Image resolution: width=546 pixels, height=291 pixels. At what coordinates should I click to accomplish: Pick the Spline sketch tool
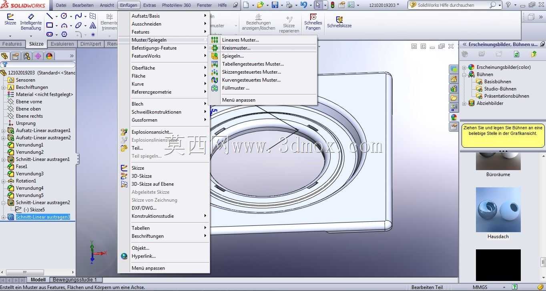pyautogui.click(x=78, y=16)
